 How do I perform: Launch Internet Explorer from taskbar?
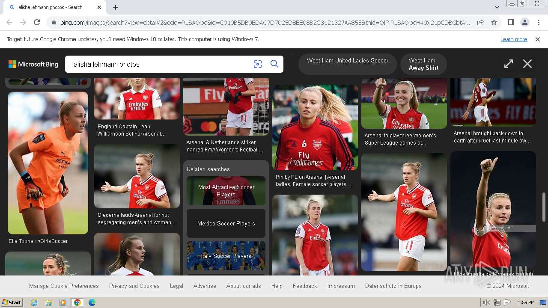[34, 302]
